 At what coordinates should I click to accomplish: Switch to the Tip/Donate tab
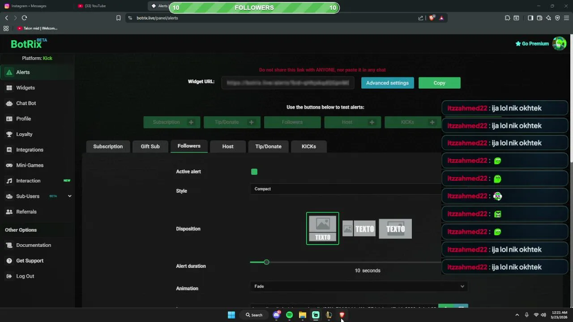[x=268, y=146]
